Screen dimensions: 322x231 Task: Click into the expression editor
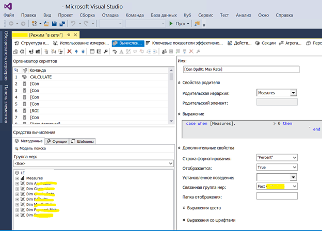pos(252,129)
